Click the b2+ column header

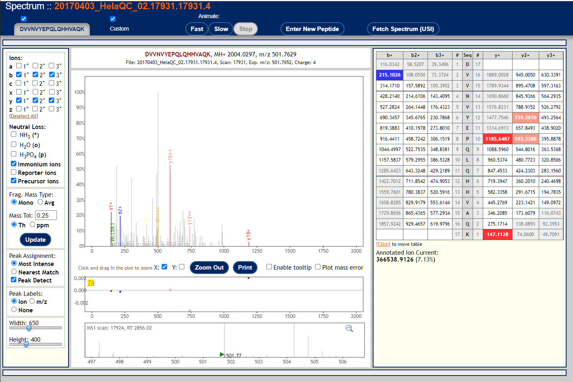pyautogui.click(x=415, y=55)
